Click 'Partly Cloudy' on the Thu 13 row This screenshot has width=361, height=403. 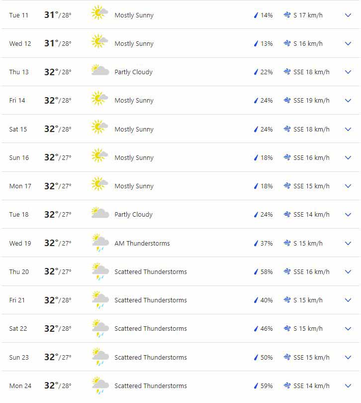133,72
